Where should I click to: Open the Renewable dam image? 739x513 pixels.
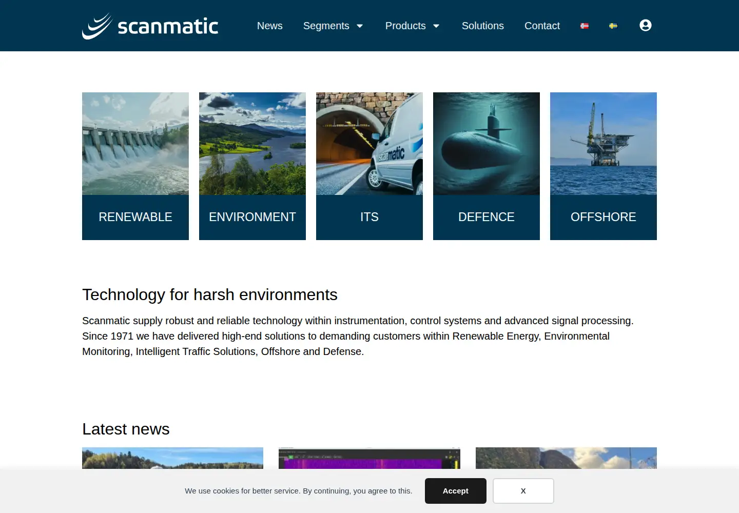point(135,144)
